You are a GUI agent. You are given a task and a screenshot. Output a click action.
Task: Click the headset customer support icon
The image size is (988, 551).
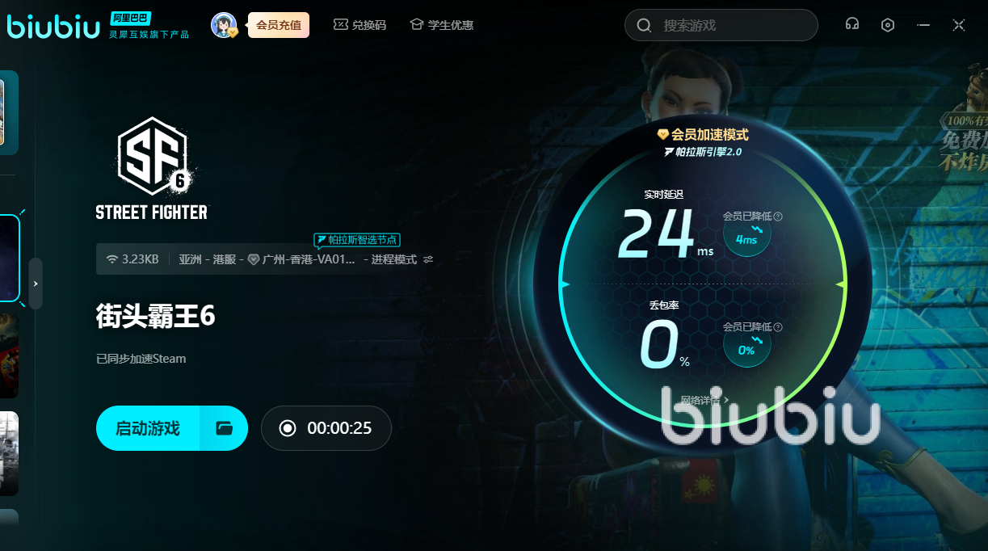[851, 25]
